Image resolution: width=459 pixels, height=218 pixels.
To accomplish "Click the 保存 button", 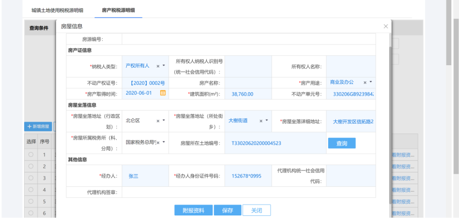I will tap(227, 210).
